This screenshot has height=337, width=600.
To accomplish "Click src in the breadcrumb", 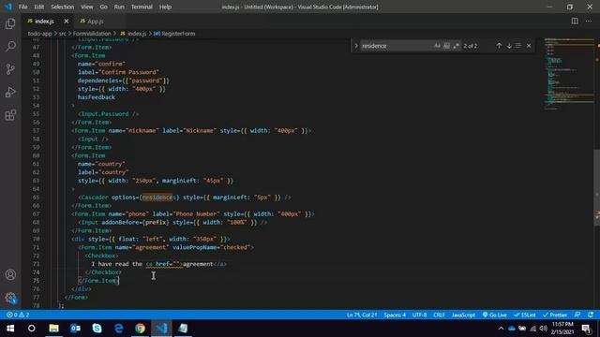I will (x=63, y=34).
